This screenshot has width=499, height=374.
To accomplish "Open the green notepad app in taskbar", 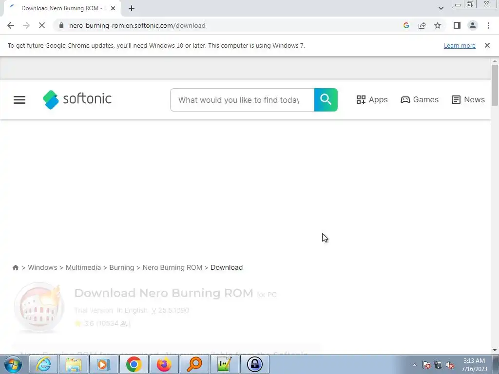I will coord(224,364).
